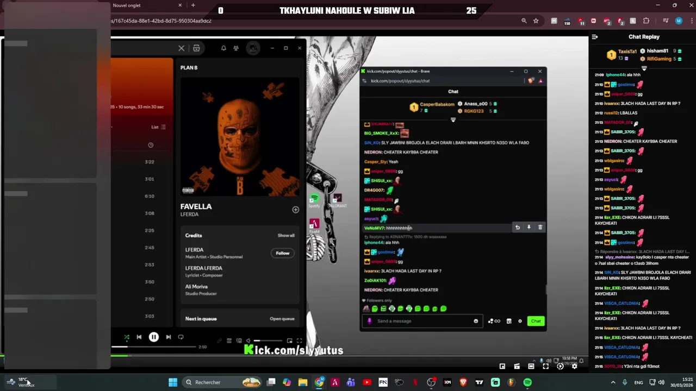Open the VALORANT desktop shortcut
696x391 pixels.
[337, 200]
